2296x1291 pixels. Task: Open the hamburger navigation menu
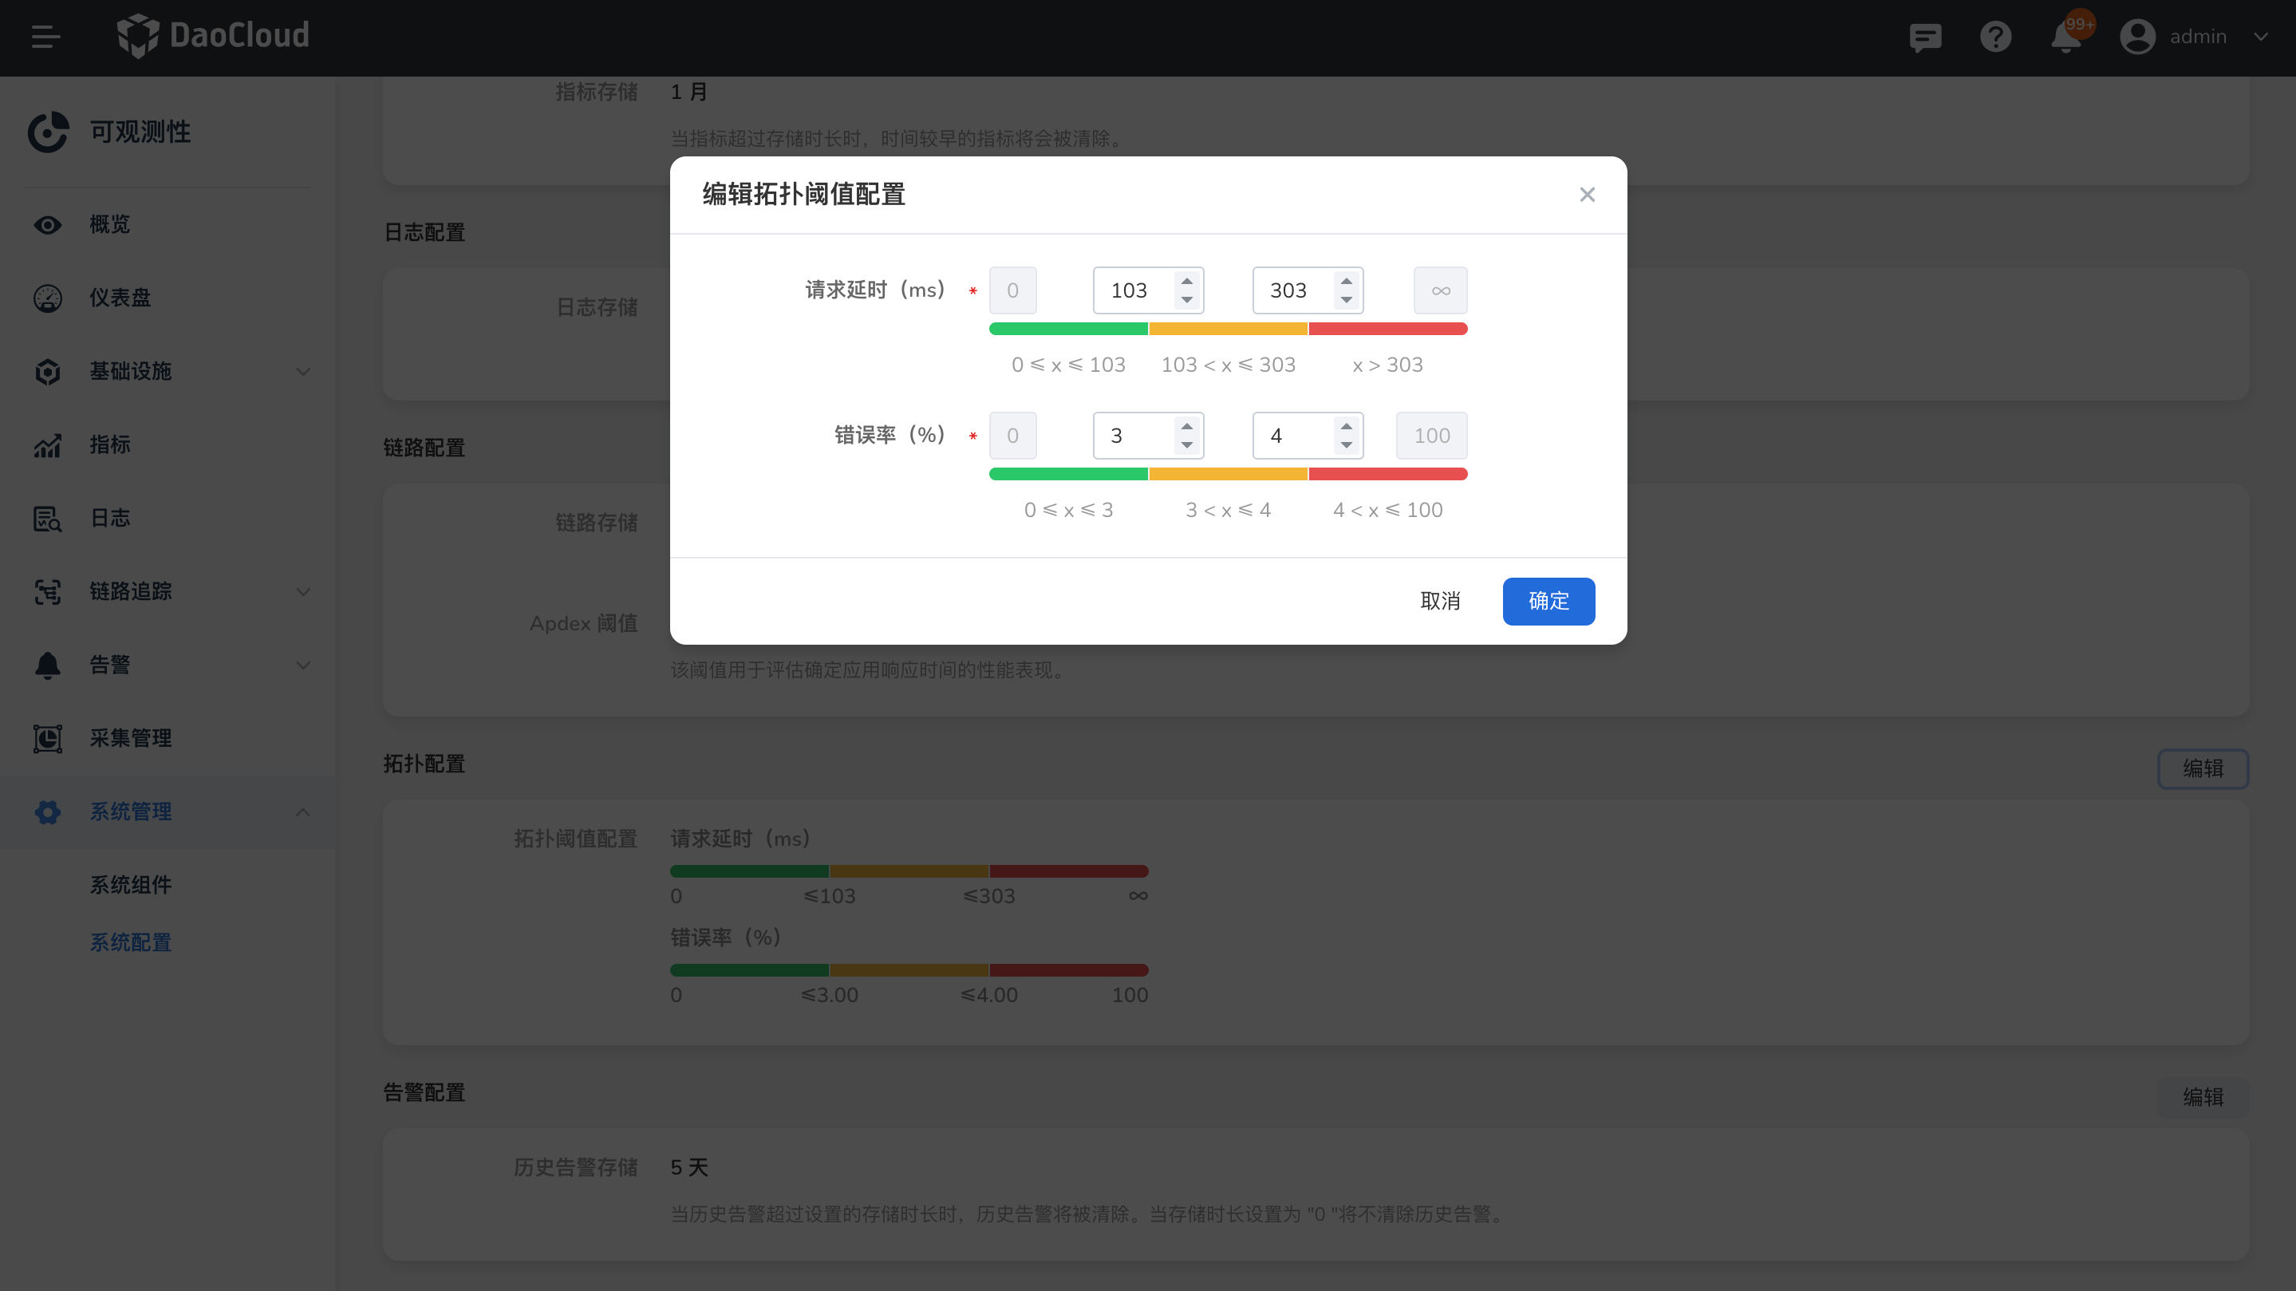(x=45, y=38)
